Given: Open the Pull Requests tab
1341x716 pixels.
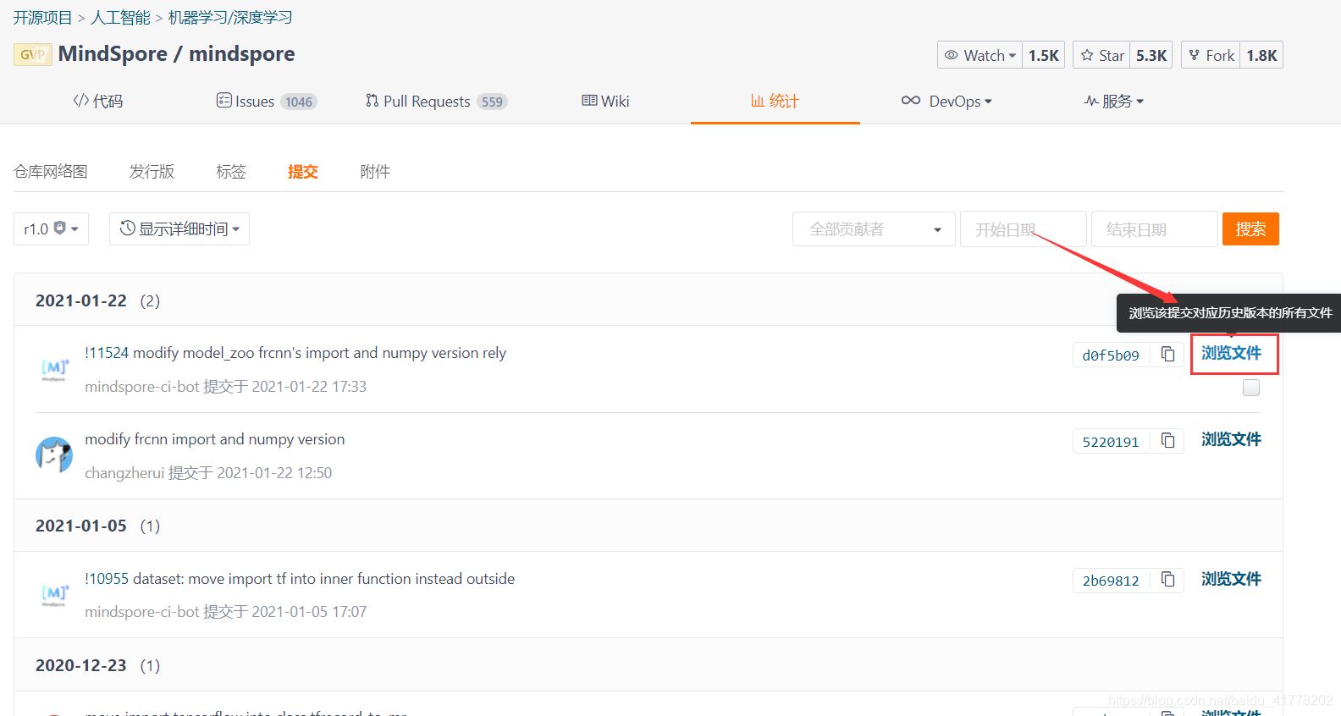Looking at the screenshot, I should click(x=436, y=102).
